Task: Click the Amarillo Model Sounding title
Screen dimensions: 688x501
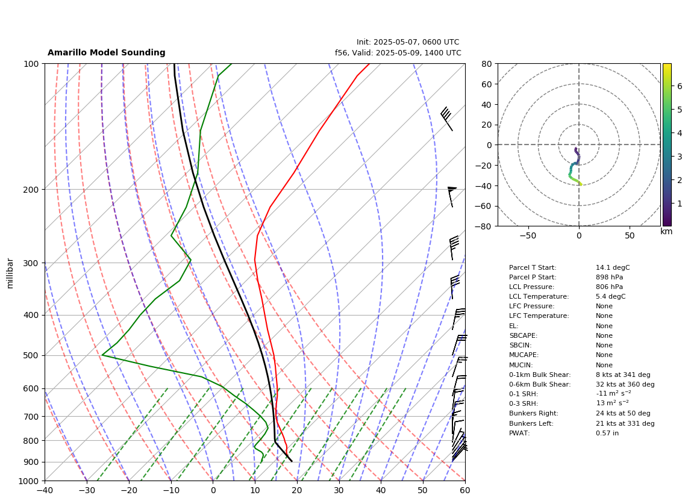Action: tap(106, 52)
